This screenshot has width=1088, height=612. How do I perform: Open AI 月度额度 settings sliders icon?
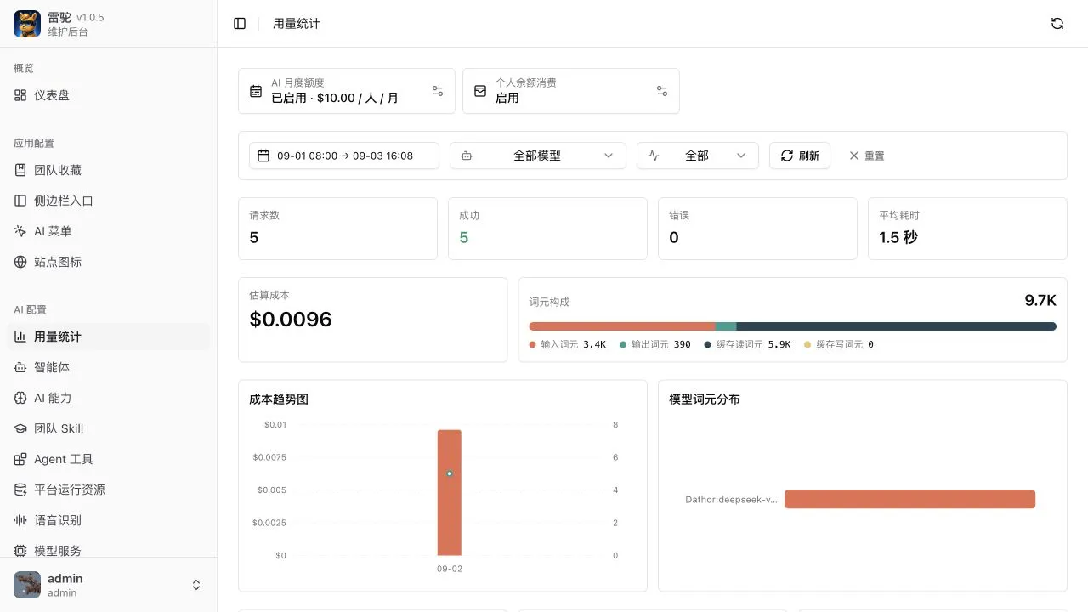point(438,91)
